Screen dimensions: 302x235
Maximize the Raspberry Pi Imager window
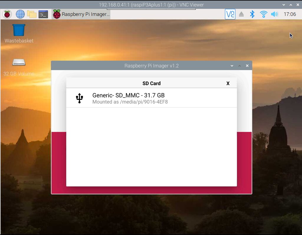point(240,66)
